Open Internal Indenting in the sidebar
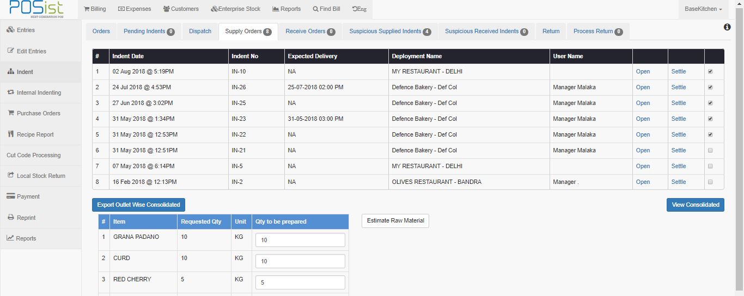The image size is (744, 296). pyautogui.click(x=40, y=92)
